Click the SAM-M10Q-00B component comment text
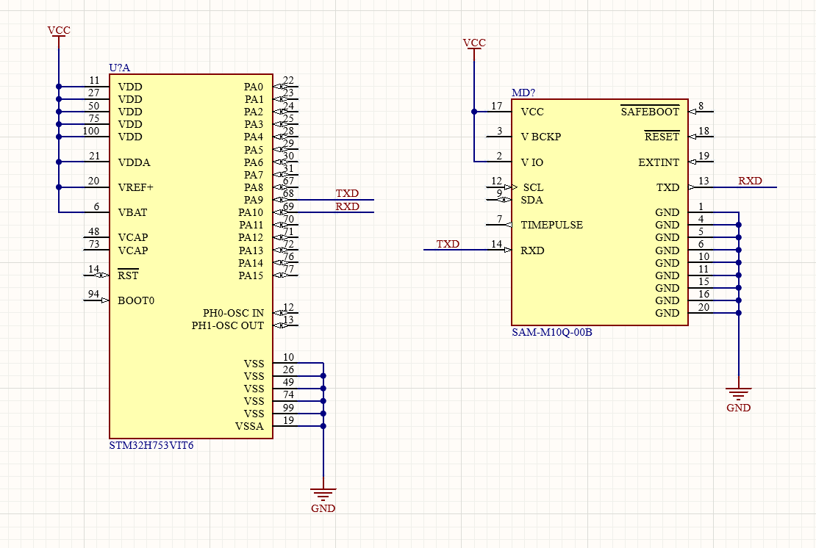 tap(551, 332)
